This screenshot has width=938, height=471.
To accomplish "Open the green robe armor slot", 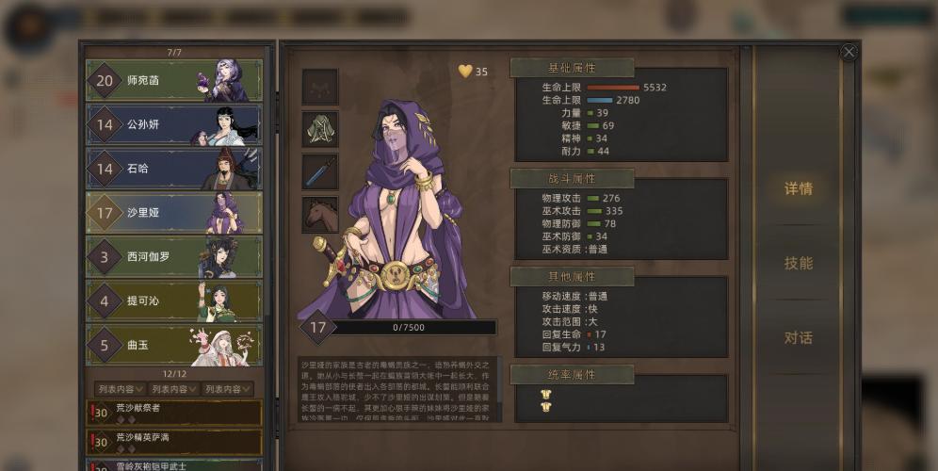I will click(x=320, y=129).
